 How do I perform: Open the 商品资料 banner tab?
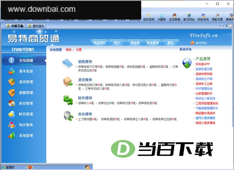point(99,43)
